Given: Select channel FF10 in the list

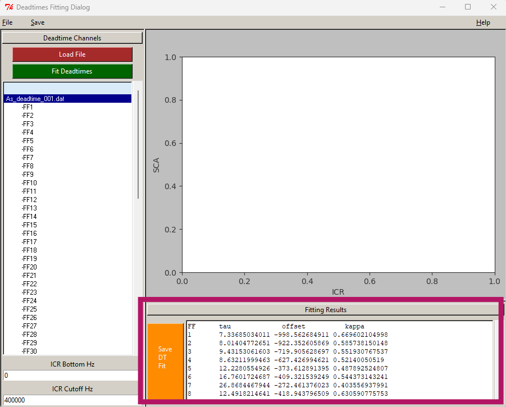Looking at the screenshot, I should click(29, 183).
